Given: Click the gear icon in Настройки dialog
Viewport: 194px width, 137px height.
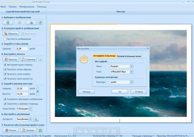Looking at the screenshot, I should [84, 60].
